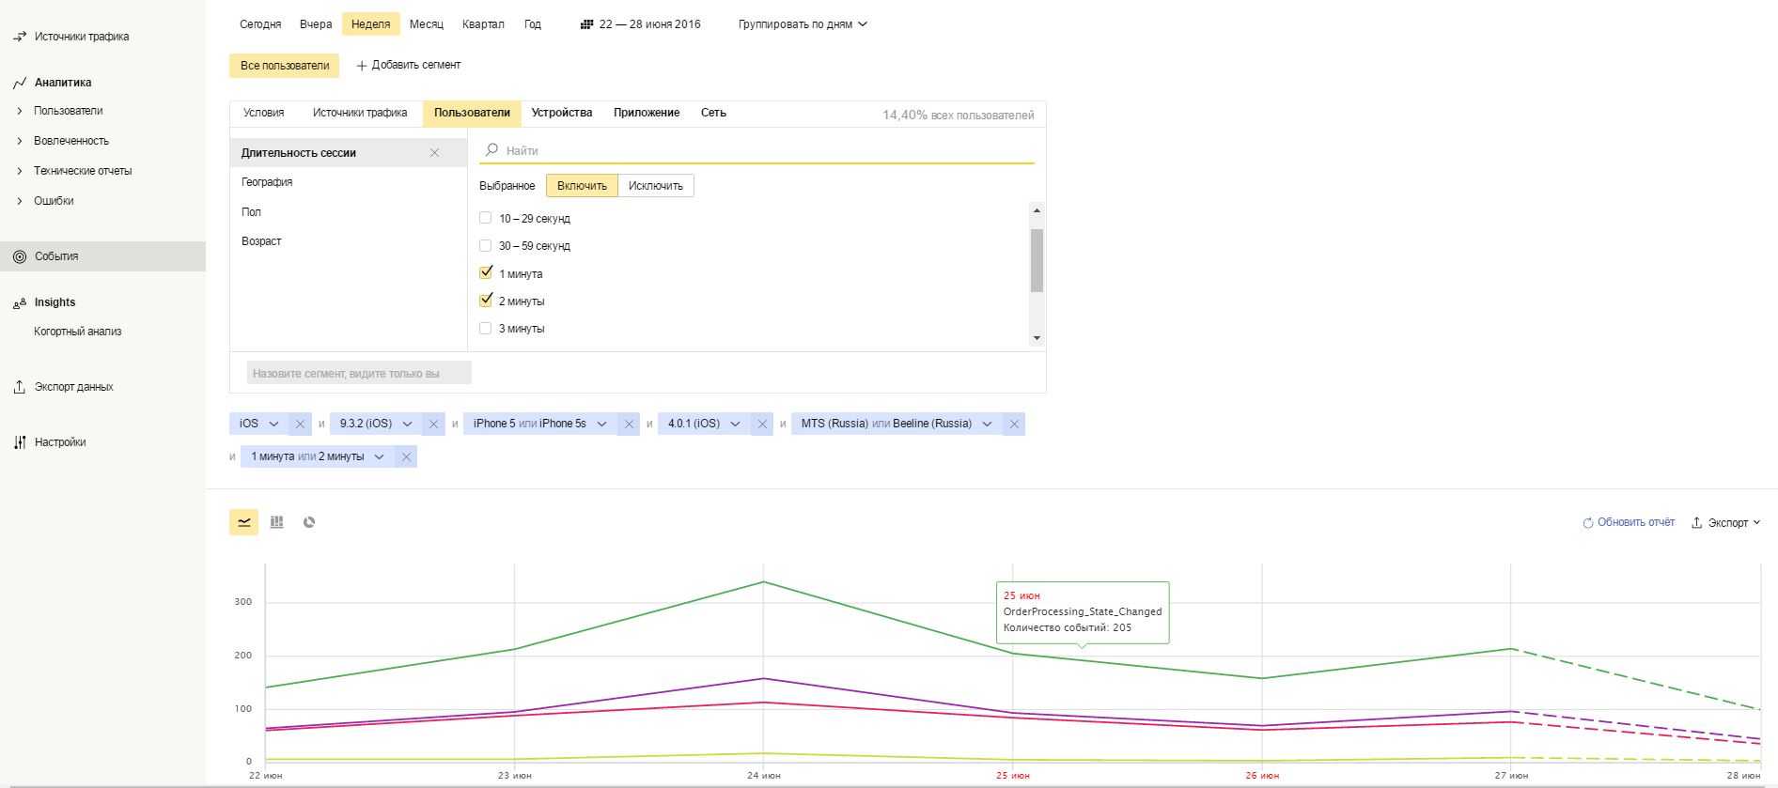Click the Обновить отчёт refresh icon

[x=1588, y=523]
